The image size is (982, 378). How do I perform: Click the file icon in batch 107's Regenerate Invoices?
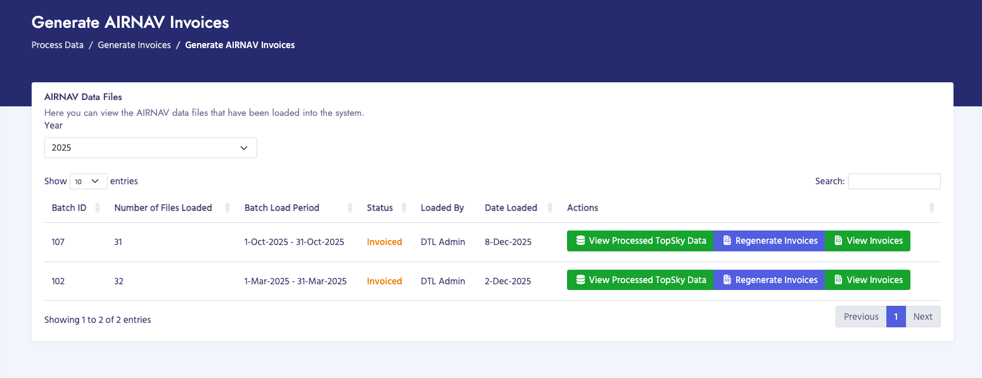(x=726, y=241)
